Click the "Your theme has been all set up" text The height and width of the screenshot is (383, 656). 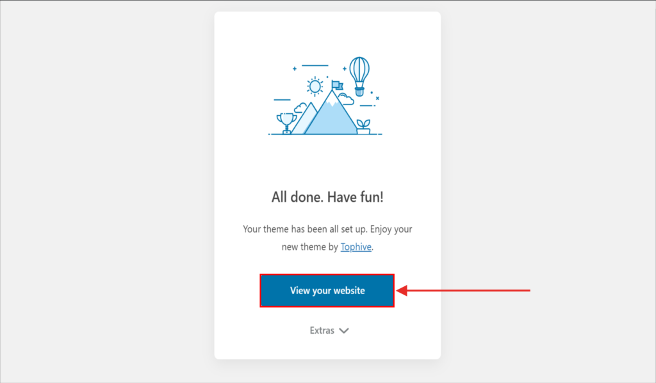pos(327,229)
